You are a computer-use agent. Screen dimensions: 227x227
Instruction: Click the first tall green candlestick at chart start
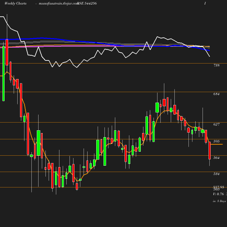(3, 74)
